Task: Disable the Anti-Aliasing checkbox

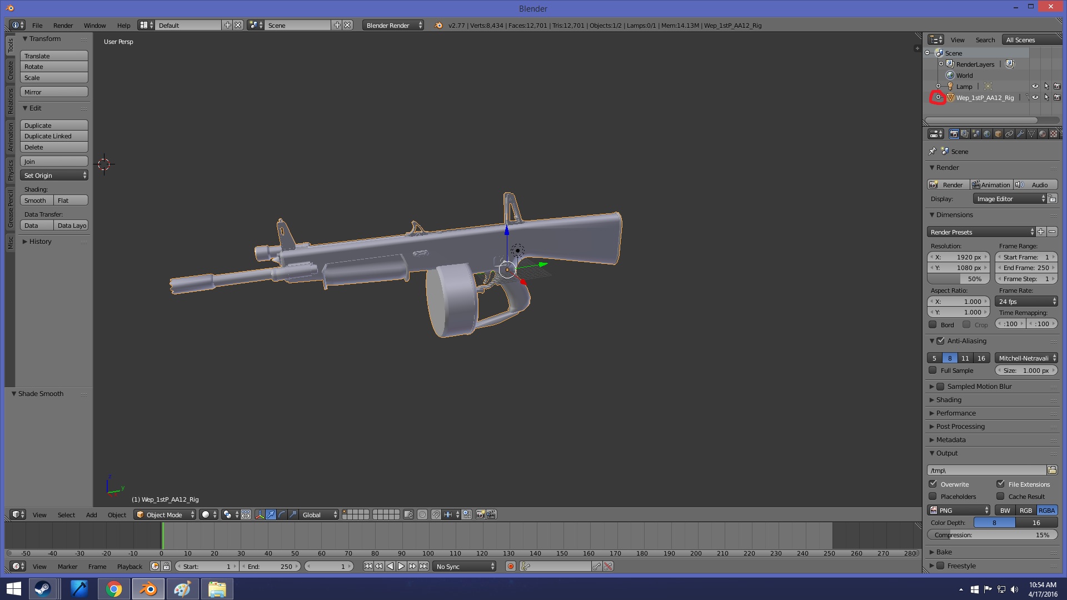Action: pyautogui.click(x=940, y=341)
